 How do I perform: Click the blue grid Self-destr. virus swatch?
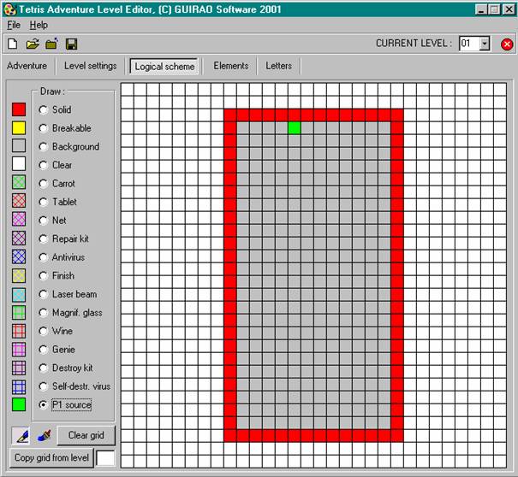(19, 387)
